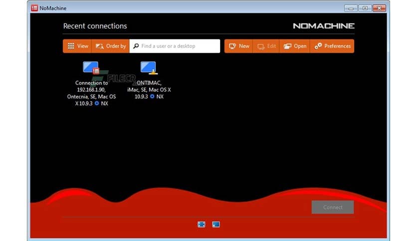Image resolution: width=417 pixels, height=241 pixels.
Task: Close the NoMachine window
Action: tap(379, 8)
